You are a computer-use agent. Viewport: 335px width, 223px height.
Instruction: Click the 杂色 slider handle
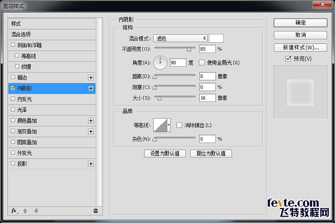(x=155, y=140)
